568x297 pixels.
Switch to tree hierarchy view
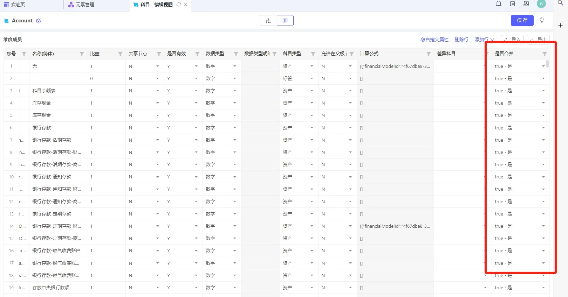[x=268, y=21]
